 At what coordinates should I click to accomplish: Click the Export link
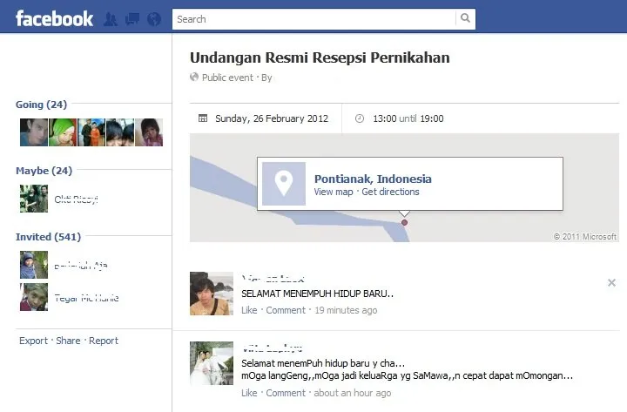(x=33, y=341)
